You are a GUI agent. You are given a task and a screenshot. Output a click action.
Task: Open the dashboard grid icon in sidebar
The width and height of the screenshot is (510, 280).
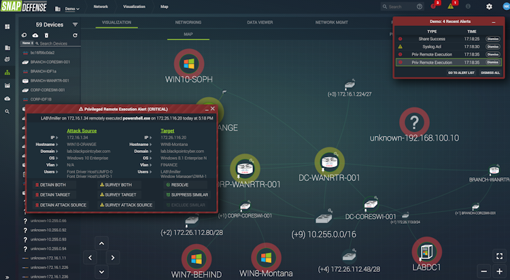pyautogui.click(x=7, y=27)
